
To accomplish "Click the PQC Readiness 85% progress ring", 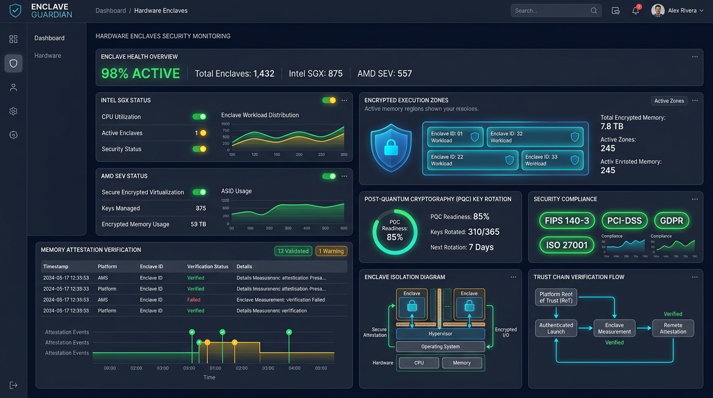I will tap(395, 232).
